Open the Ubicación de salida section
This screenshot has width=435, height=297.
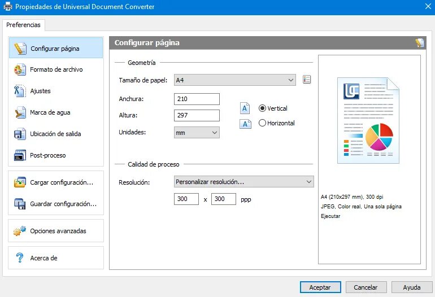(56, 134)
